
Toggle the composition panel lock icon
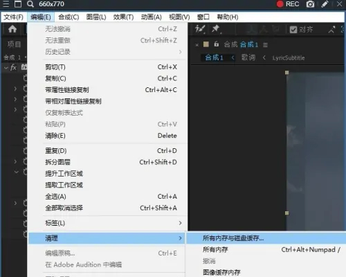point(216,44)
